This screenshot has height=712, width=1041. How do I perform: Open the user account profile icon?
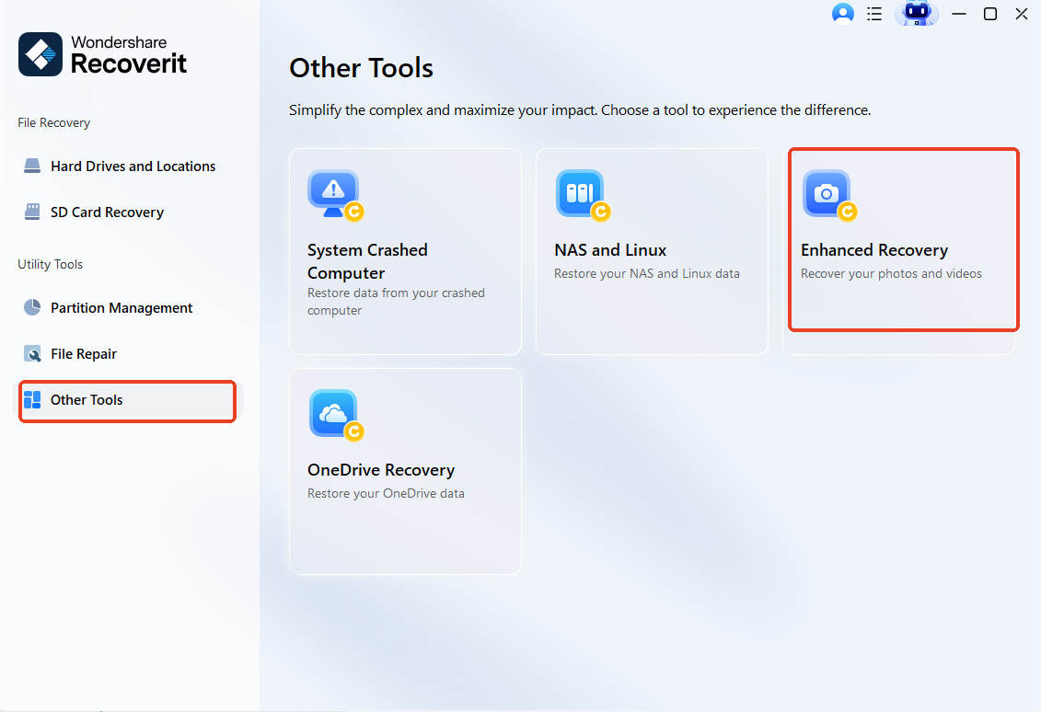click(x=842, y=13)
